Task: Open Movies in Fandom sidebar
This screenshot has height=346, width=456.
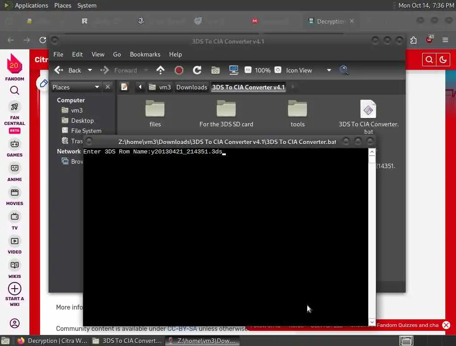Action: [15, 197]
